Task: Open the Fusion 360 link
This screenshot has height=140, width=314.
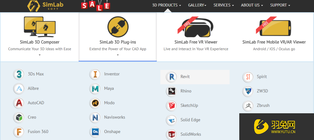Action: pyautogui.click(x=38, y=132)
